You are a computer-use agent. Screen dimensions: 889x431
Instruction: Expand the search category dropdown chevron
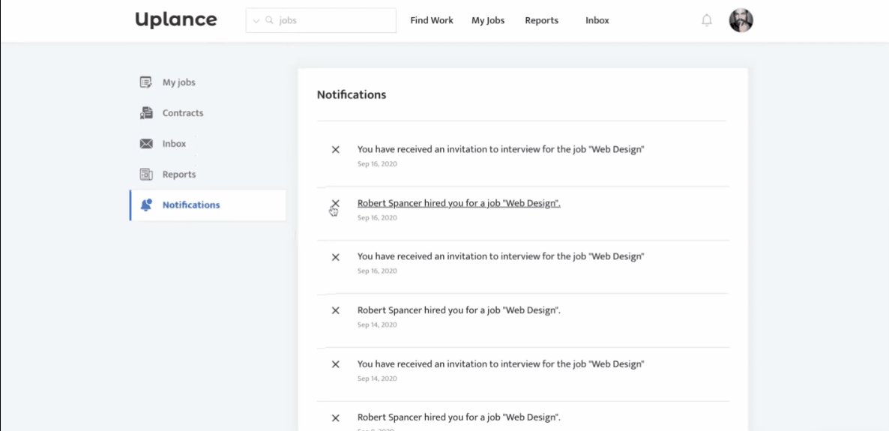tap(256, 21)
